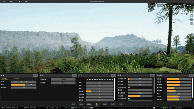
Task: Adjust the 雷电强度 slider
Action: pos(99,97)
